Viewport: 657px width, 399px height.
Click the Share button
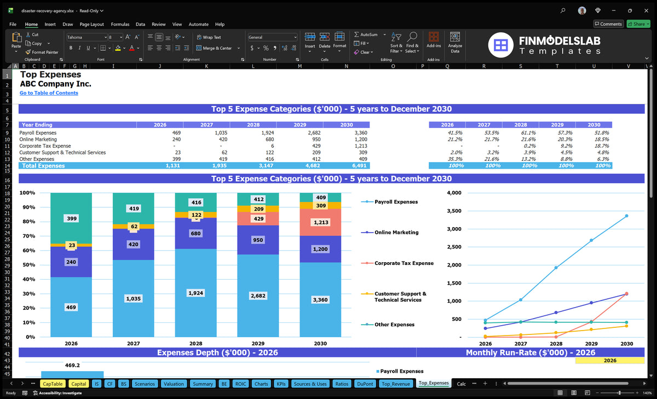(x=638, y=24)
